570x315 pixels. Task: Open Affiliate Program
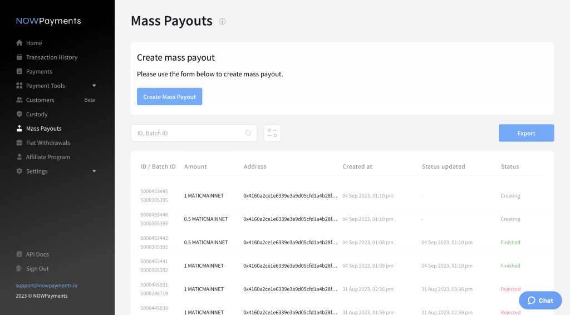48,157
